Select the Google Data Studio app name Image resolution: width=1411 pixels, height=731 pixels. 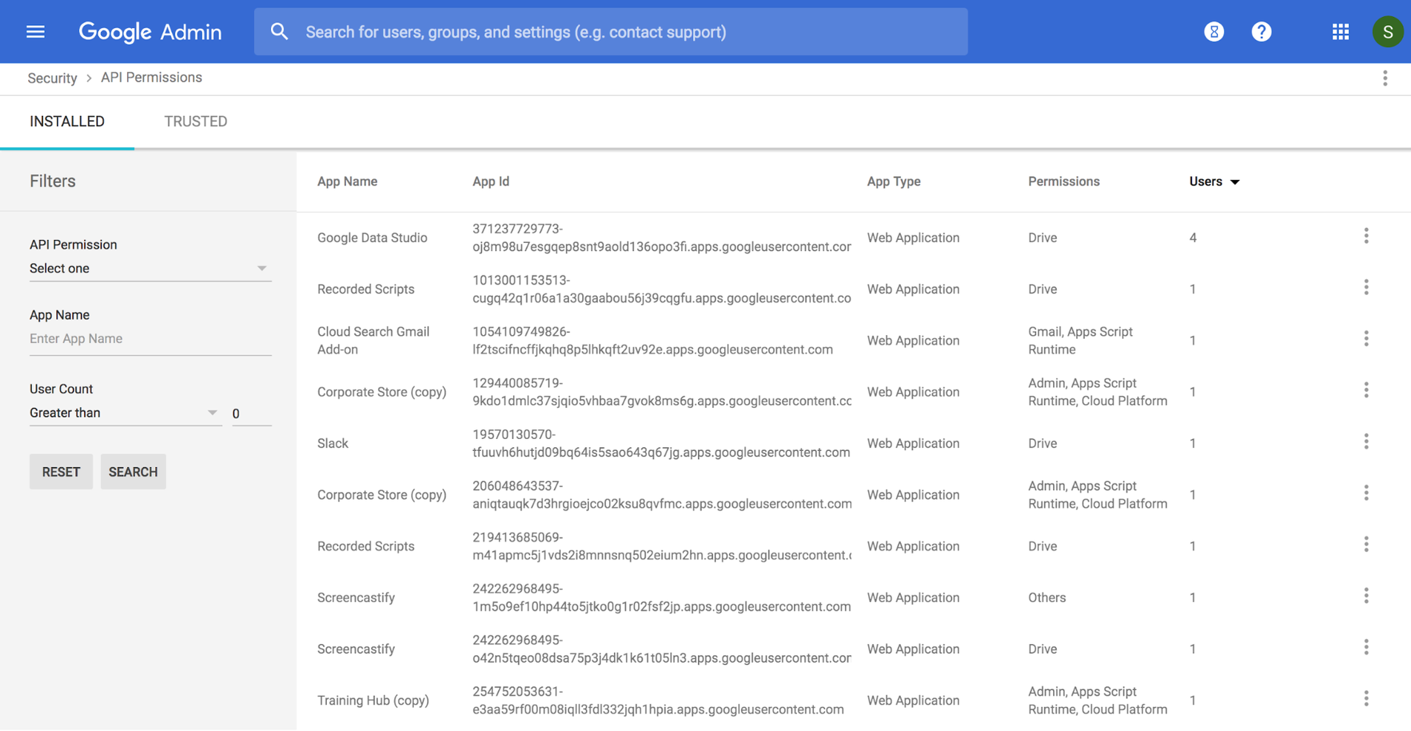(372, 238)
